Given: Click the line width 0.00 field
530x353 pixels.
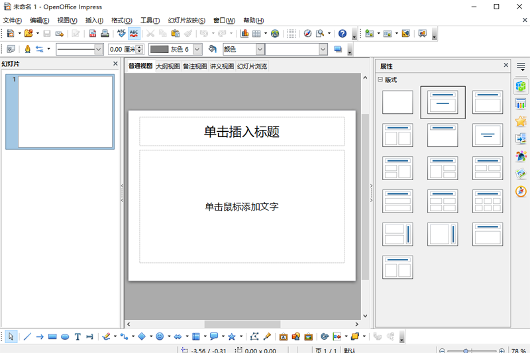Looking at the screenshot, I should 123,49.
